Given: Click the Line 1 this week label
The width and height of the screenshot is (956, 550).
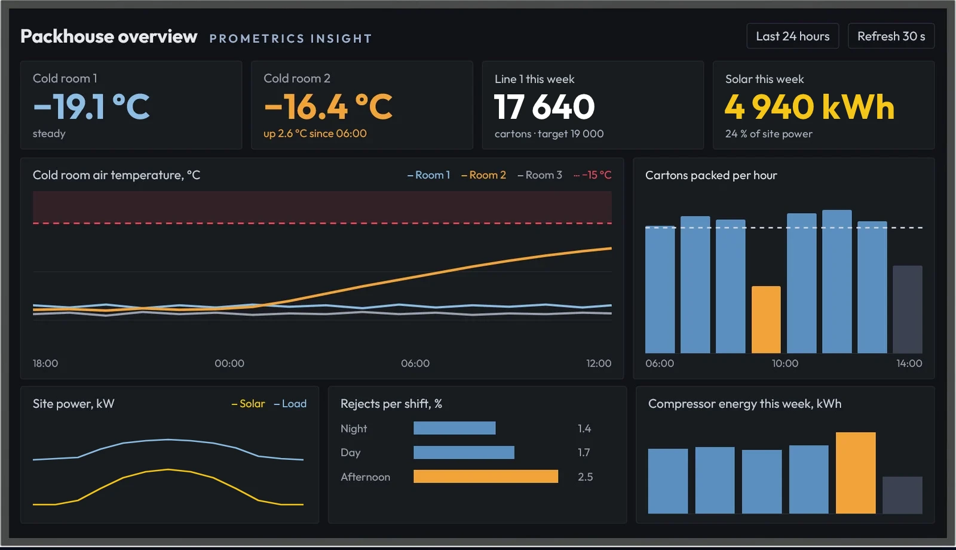Looking at the screenshot, I should pyautogui.click(x=534, y=79).
